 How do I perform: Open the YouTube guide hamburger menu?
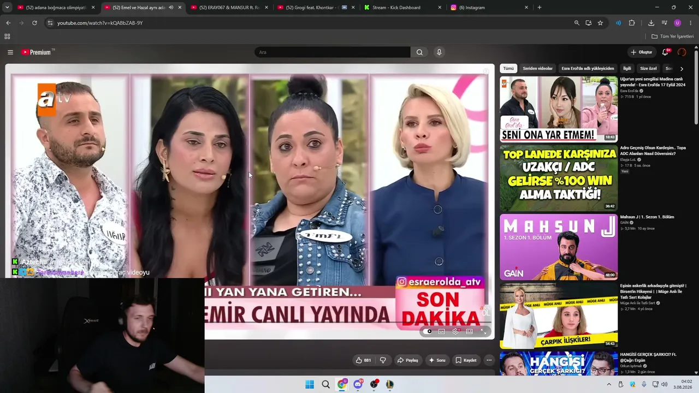click(x=10, y=52)
